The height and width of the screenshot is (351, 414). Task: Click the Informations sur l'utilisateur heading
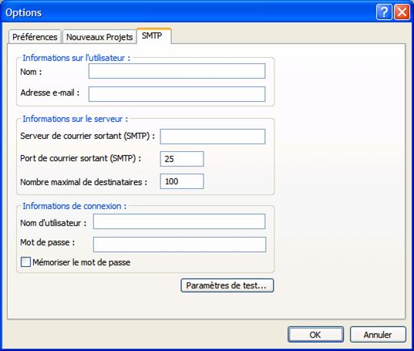[x=76, y=58]
